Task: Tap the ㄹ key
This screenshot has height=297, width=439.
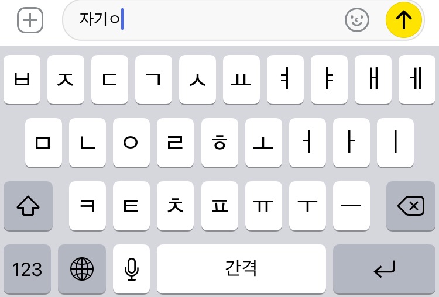Action: tap(175, 143)
